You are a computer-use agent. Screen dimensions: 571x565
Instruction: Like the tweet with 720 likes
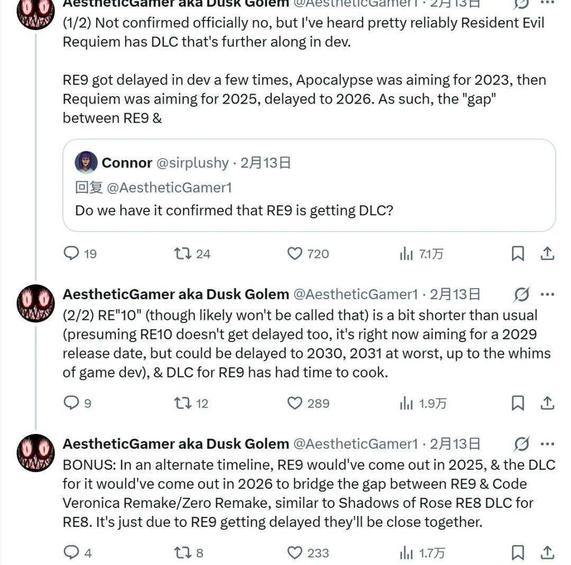(294, 254)
